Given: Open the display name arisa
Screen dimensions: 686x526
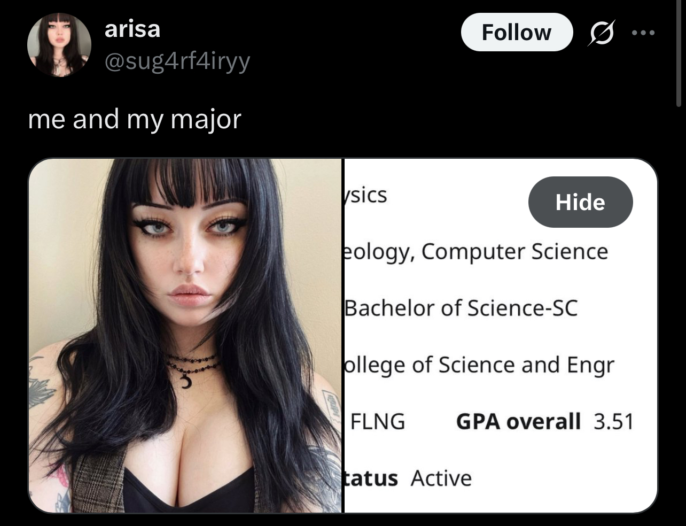Looking at the screenshot, I should click(132, 28).
